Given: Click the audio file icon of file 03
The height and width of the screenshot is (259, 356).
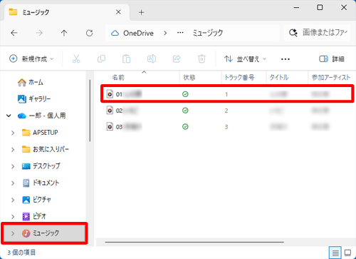Looking at the screenshot, I should (x=110, y=126).
